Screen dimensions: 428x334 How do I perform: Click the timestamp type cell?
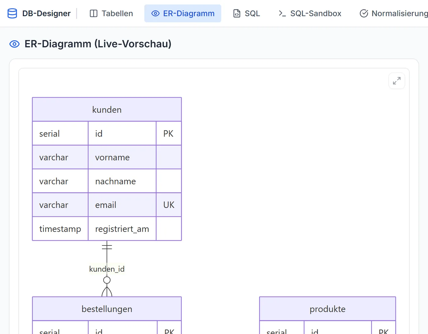pos(60,229)
